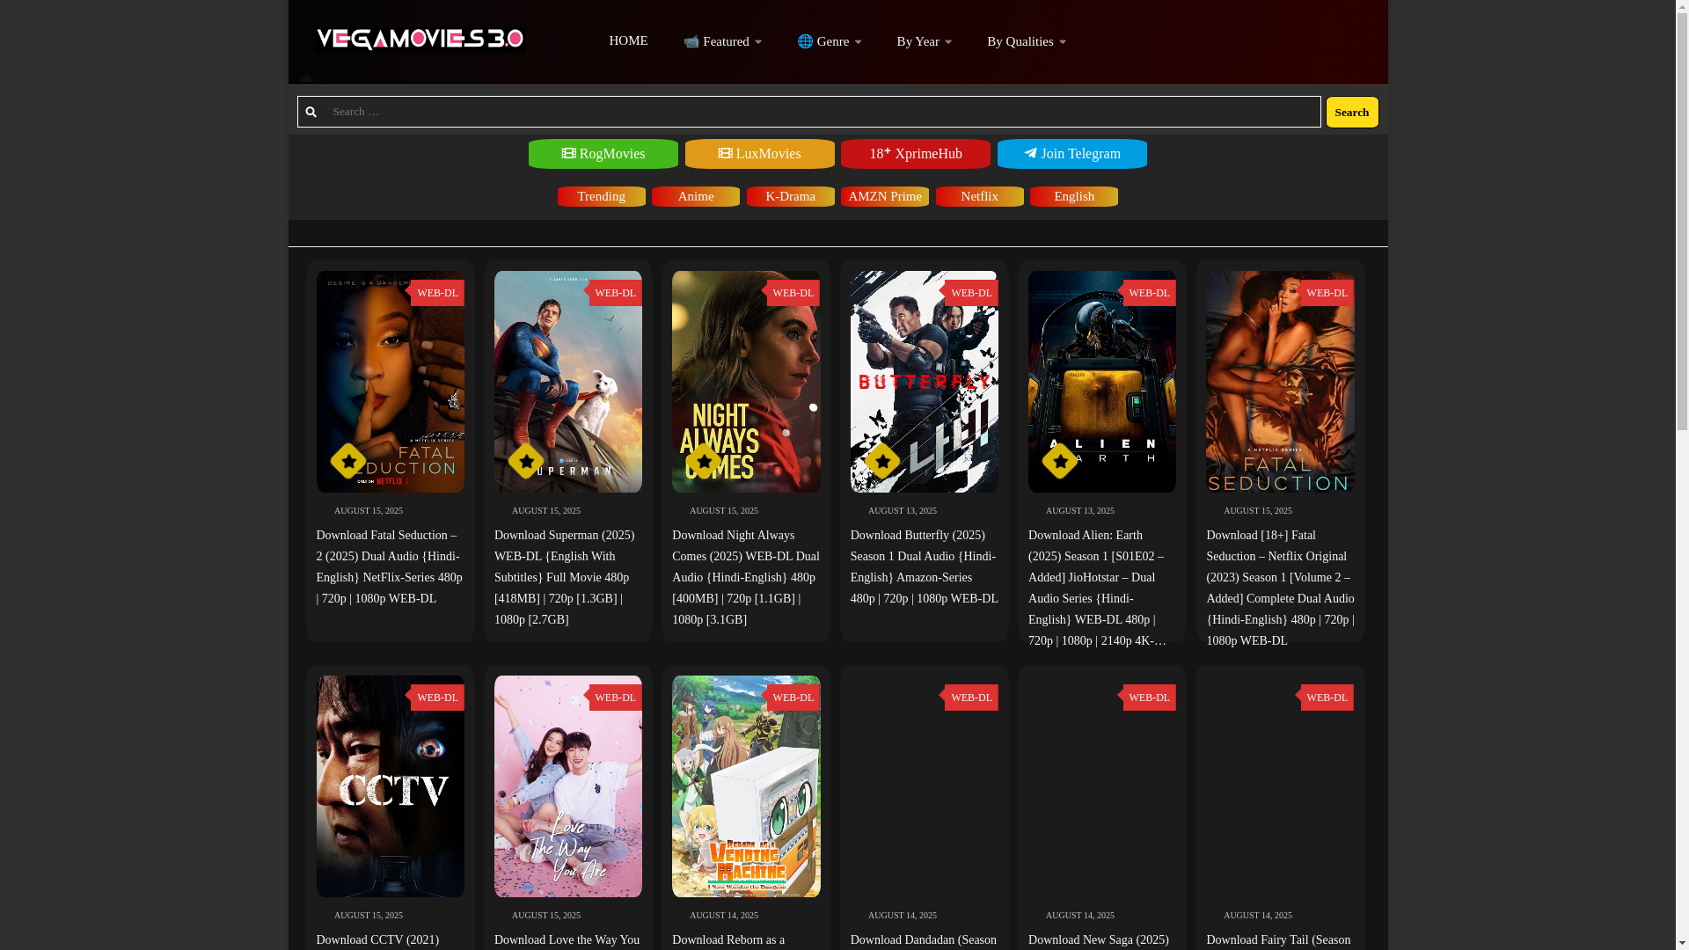Open Download [18+] Fatal Seduction Netflix Original link

coord(1280,588)
